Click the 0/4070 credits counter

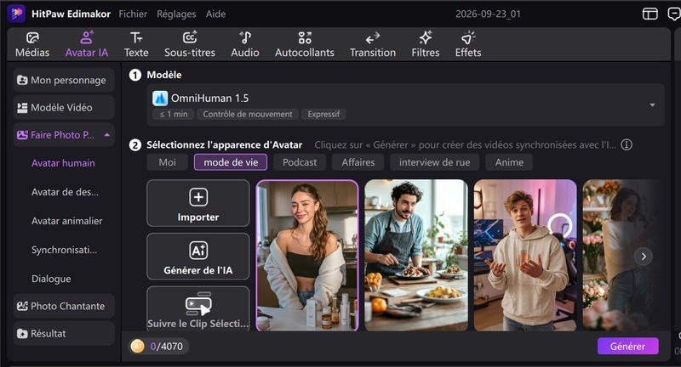coord(166,347)
